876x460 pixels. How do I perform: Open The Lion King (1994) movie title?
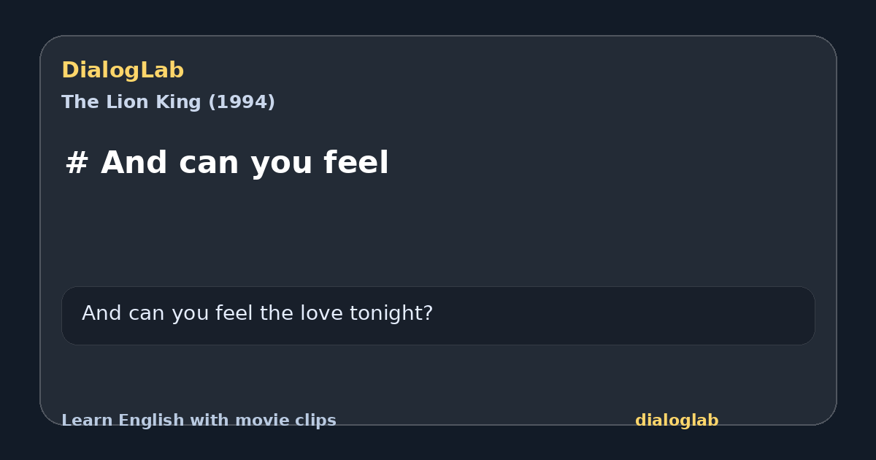point(168,102)
